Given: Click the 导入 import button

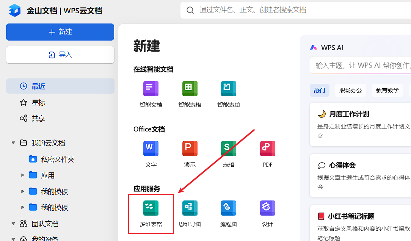Looking at the screenshot, I should (x=60, y=55).
